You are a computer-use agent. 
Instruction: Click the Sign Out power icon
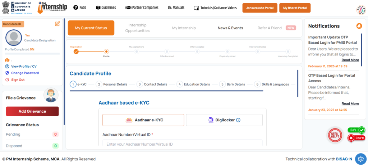click(x=7, y=80)
